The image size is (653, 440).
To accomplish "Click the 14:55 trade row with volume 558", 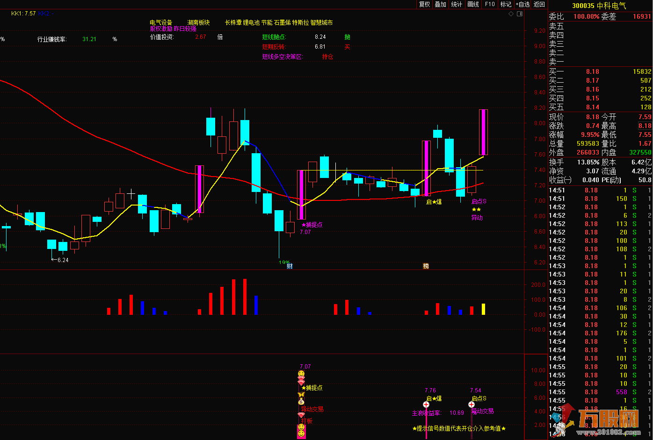I will tap(600, 392).
